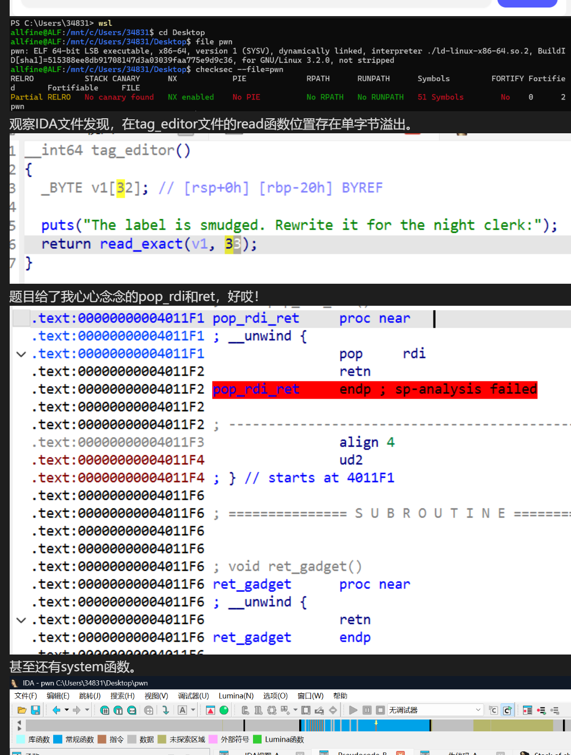The height and width of the screenshot is (755, 571).
Task: Click the highlighted C with green arrow icon
Action: click(507, 710)
